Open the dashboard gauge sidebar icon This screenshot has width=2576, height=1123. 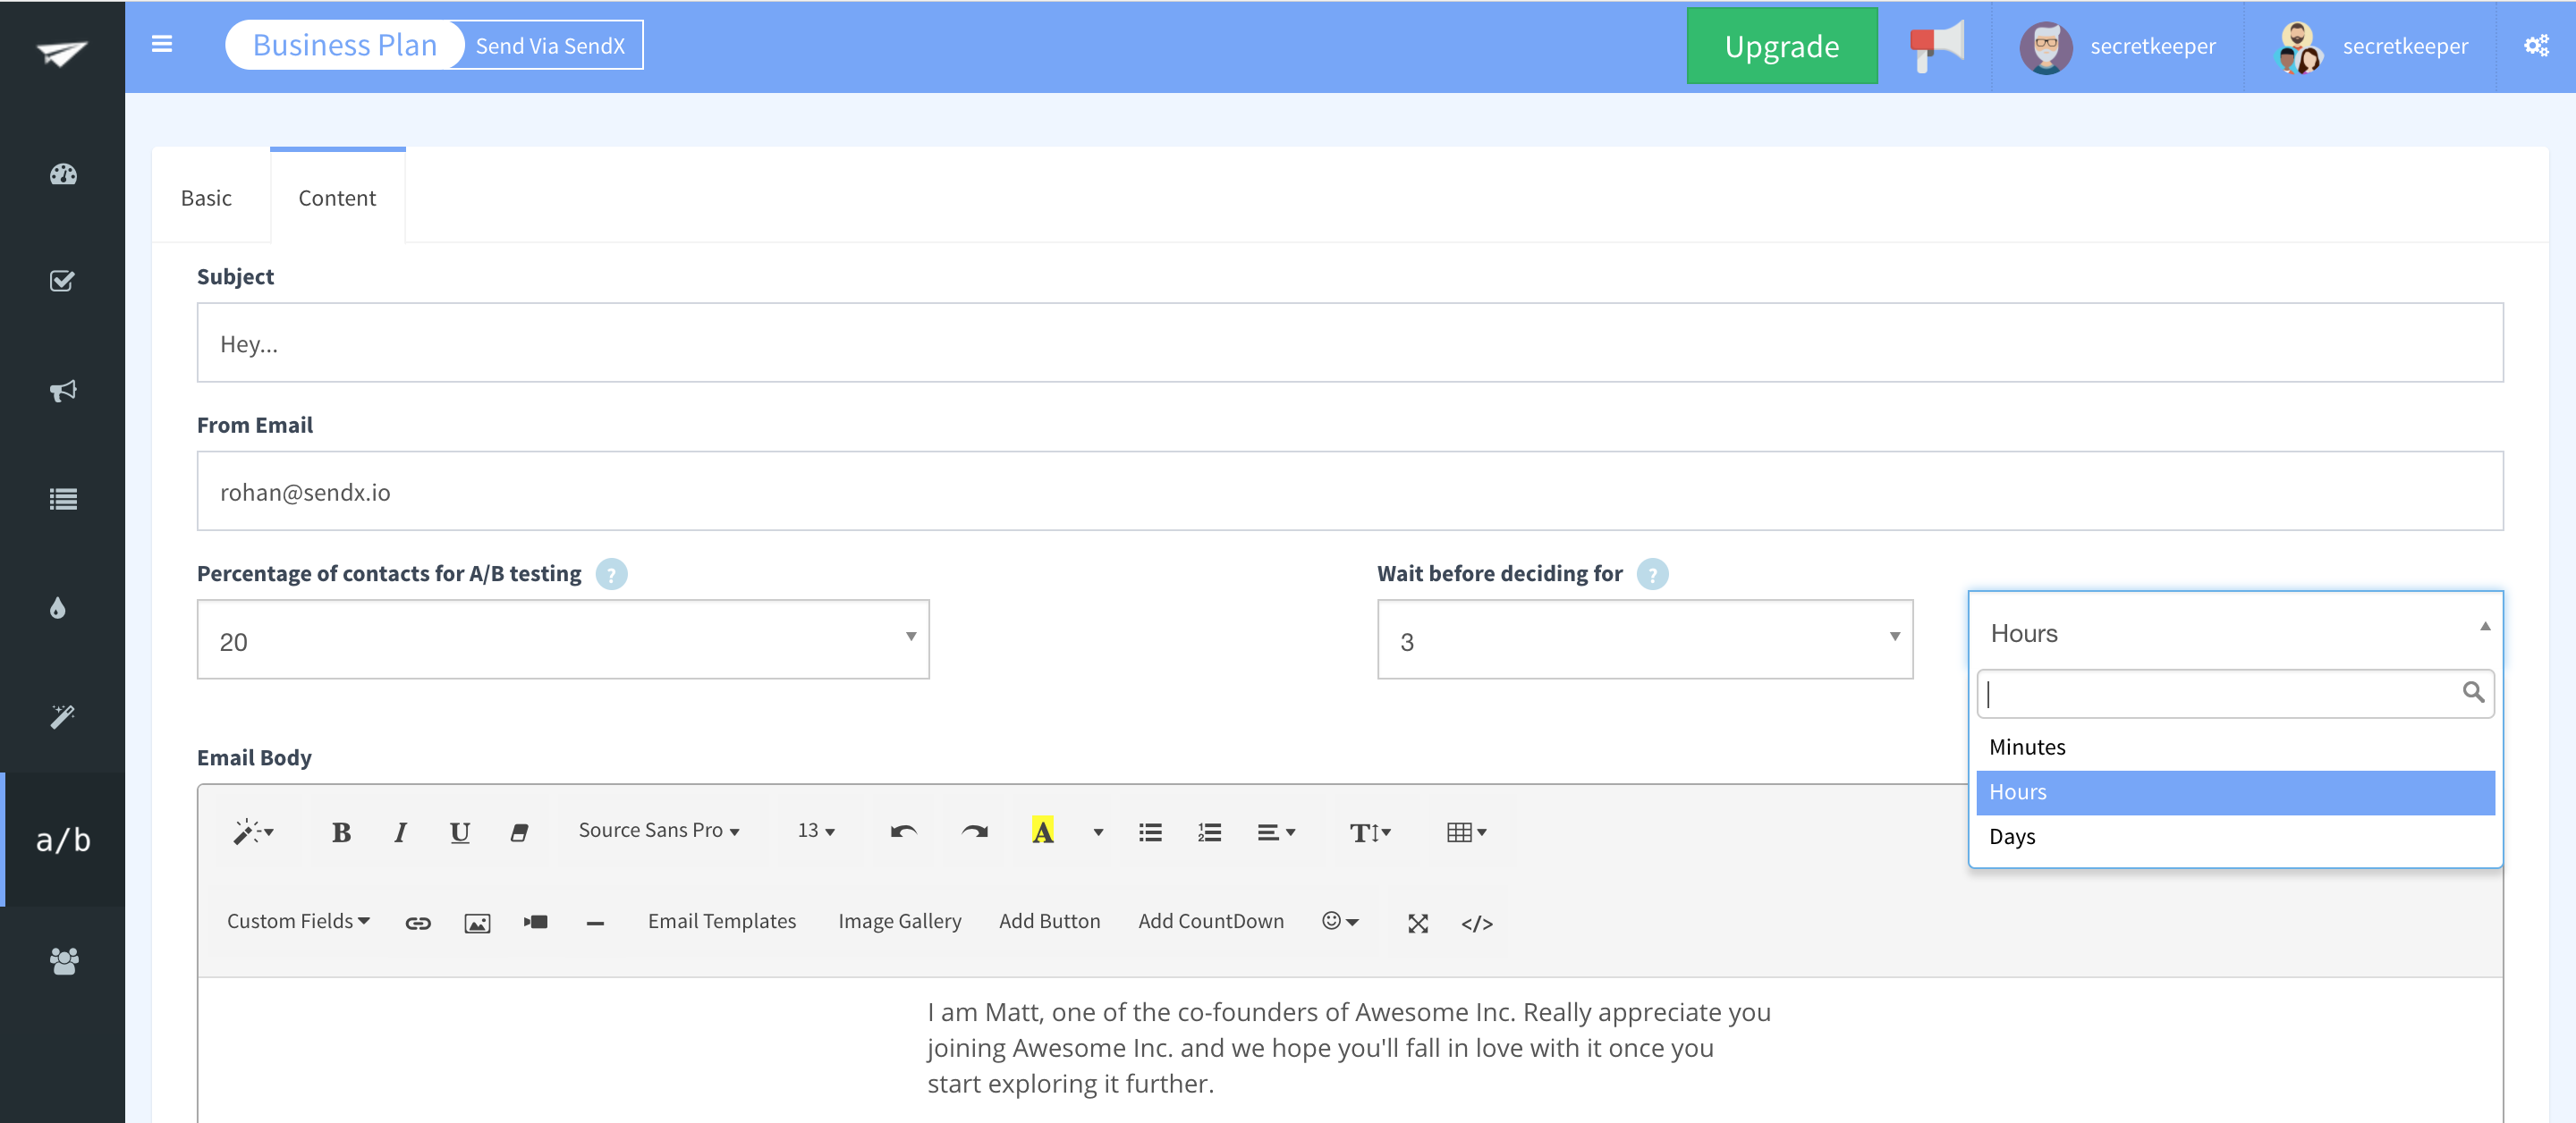tap(63, 174)
